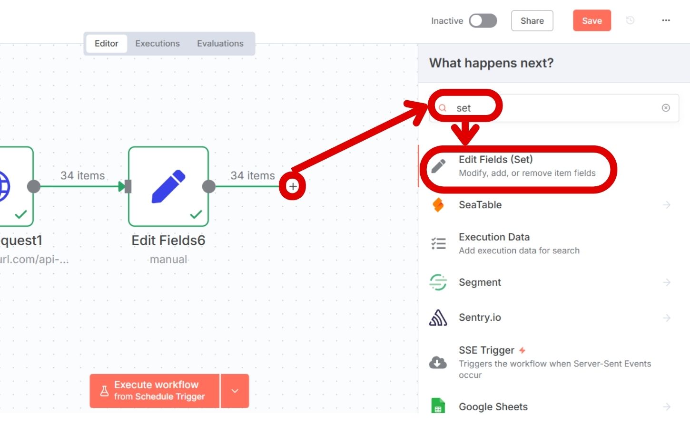Clear the search field with the X icon

pyautogui.click(x=666, y=108)
